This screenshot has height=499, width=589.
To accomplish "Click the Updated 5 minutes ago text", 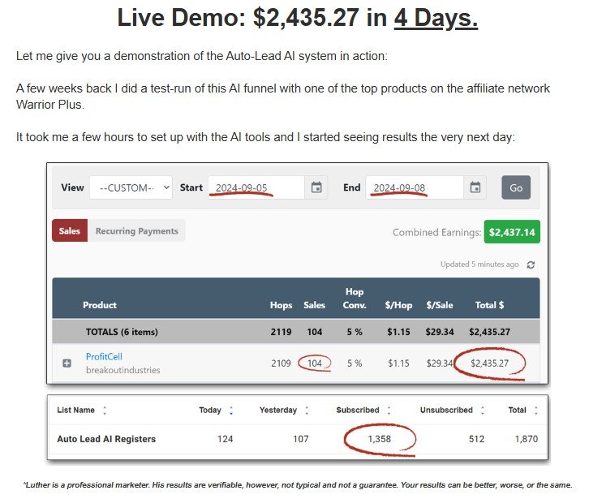I will [x=479, y=265].
